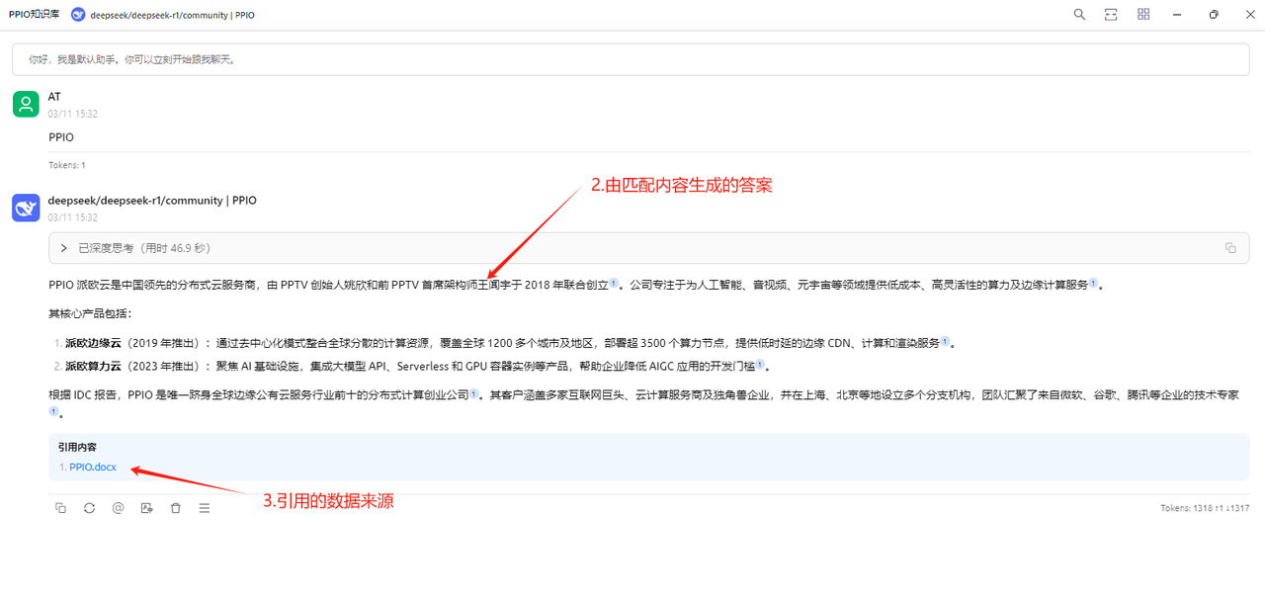Click citation marker after 开发门槛

[x=761, y=365]
